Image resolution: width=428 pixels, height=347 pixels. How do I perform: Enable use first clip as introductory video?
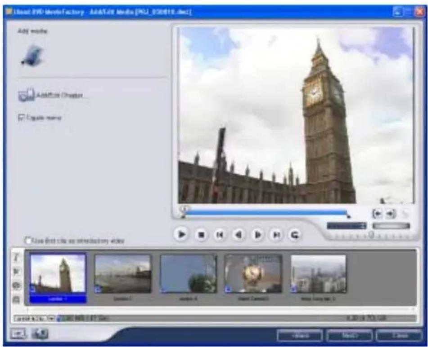(x=28, y=241)
